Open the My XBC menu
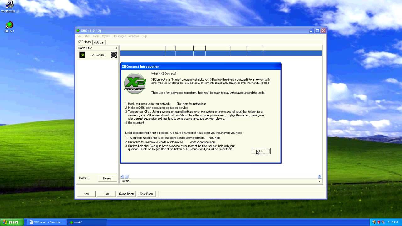Viewport: 402px width, 226px height. coord(106,36)
